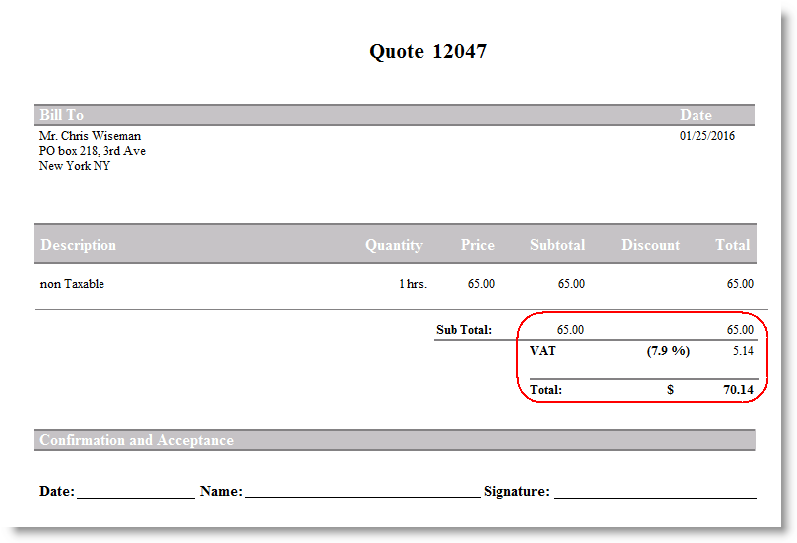Select the Bill To section header

click(x=61, y=115)
